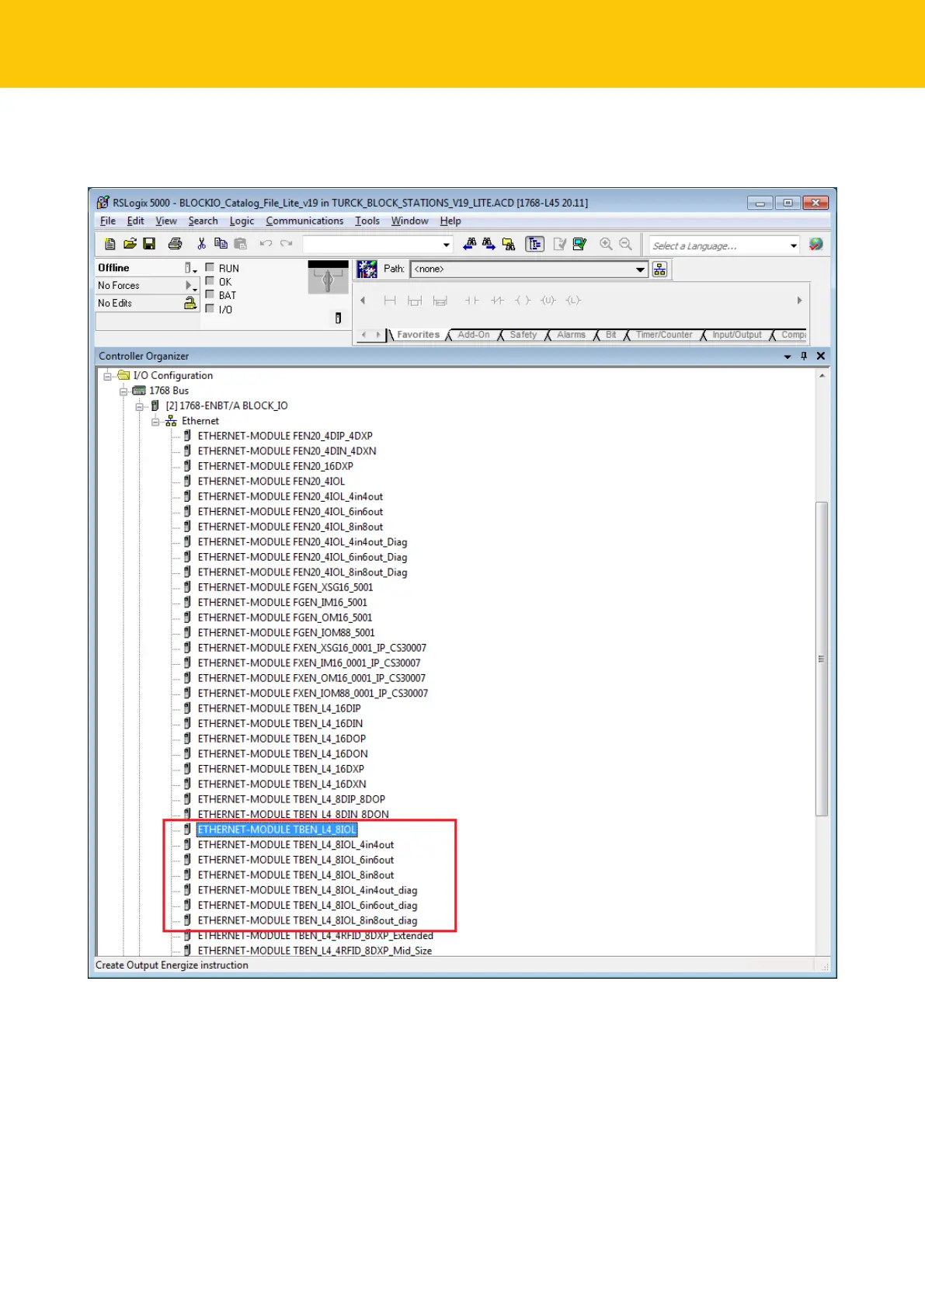Viewport: 925px width, 1308px height.
Task: Insert an Examine On (XIC) contact instruction
Action: pyautogui.click(x=471, y=301)
